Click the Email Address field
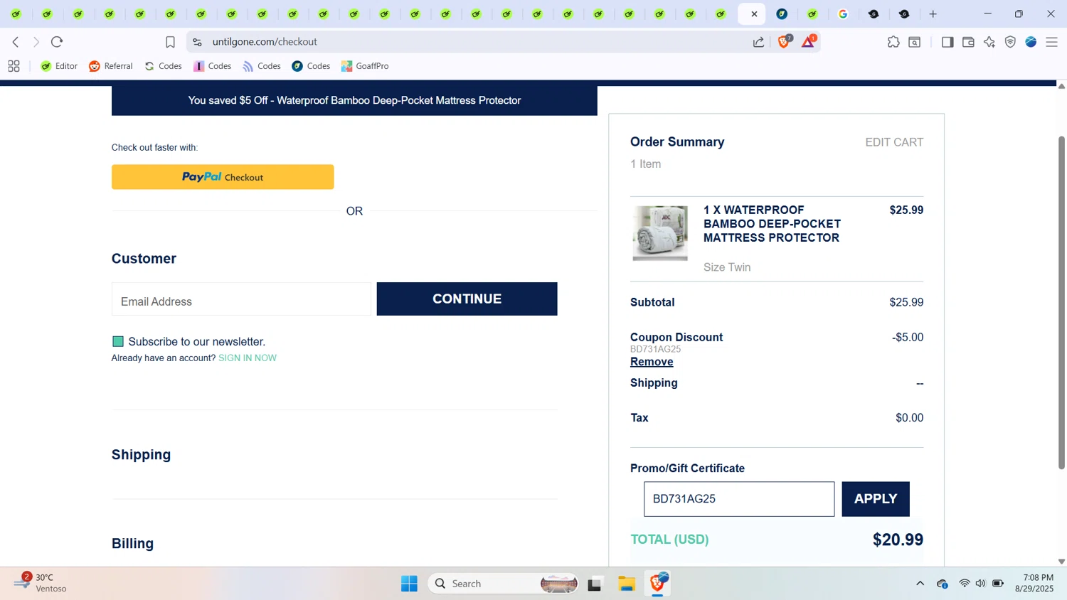 click(241, 299)
